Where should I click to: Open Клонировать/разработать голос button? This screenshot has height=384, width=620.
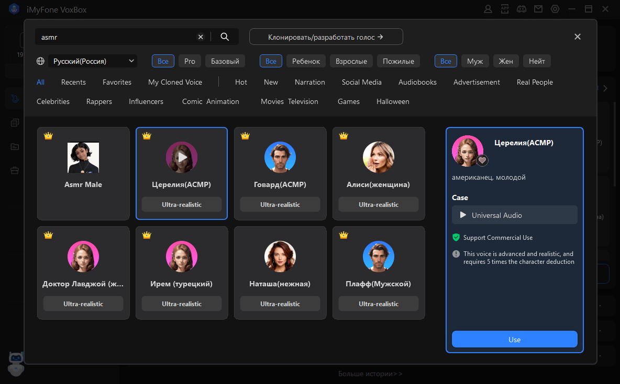click(x=326, y=37)
